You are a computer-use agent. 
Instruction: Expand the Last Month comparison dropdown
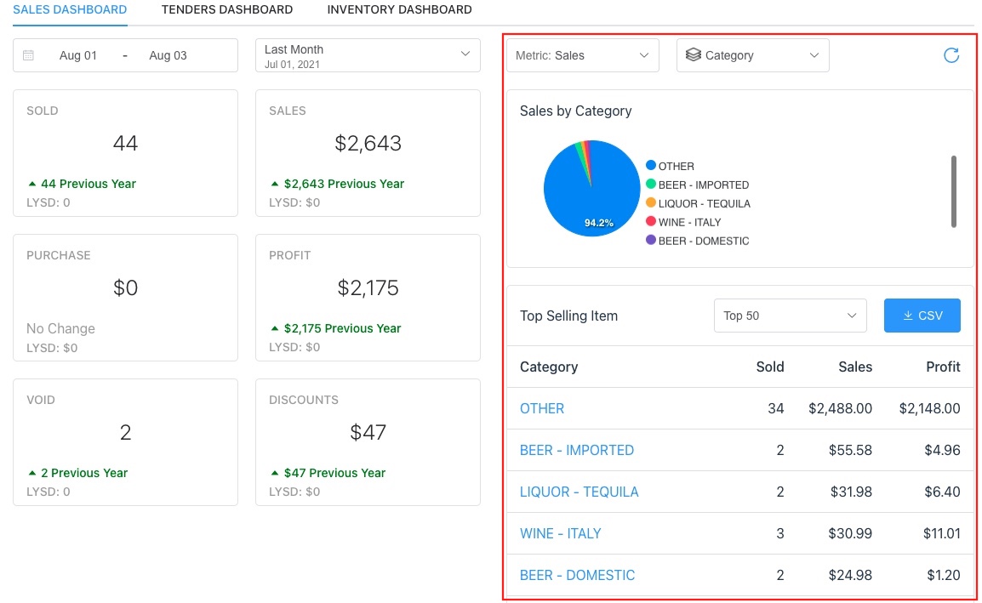pos(367,55)
